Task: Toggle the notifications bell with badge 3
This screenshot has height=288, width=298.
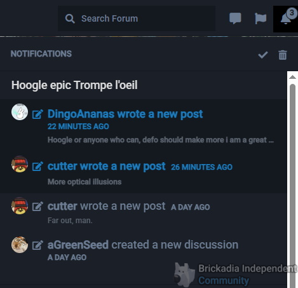Action: (x=286, y=19)
